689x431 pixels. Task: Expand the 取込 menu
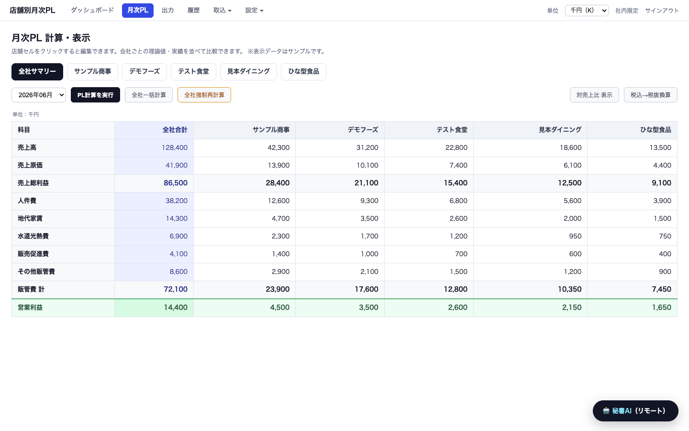tap(222, 11)
